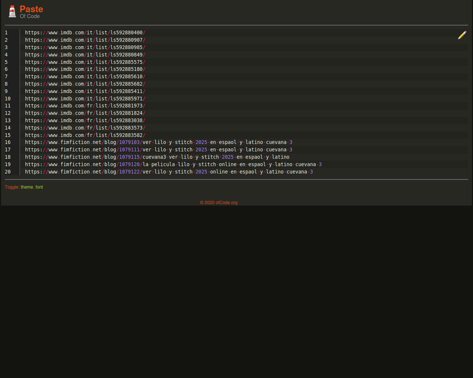This screenshot has width=473, height=378.
Task: Click the URL ending ls592885610 on line 7
Action: click(x=85, y=77)
